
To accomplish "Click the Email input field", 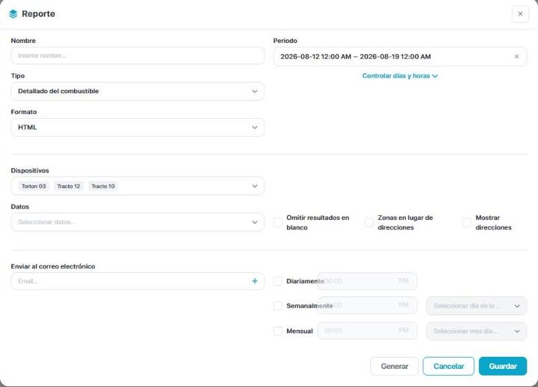I will (138, 281).
